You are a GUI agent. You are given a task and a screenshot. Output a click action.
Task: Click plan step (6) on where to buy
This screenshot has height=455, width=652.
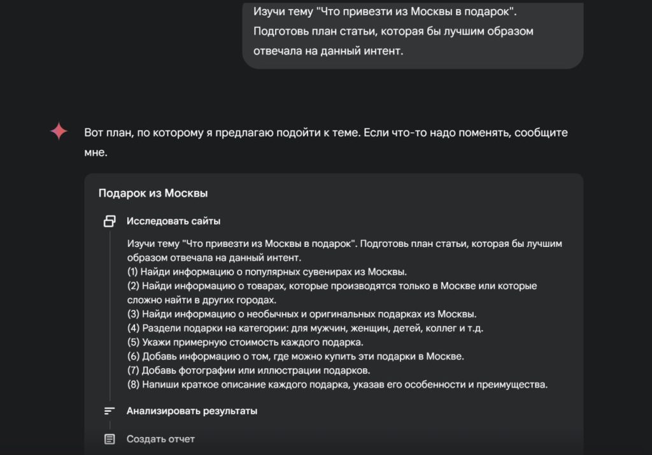click(295, 356)
